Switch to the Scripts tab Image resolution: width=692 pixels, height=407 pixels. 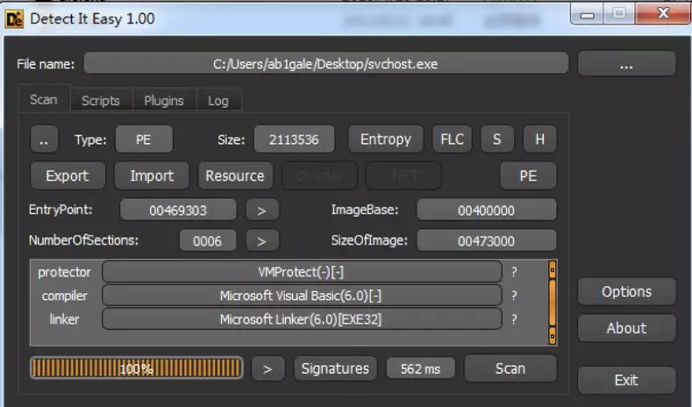coord(101,100)
